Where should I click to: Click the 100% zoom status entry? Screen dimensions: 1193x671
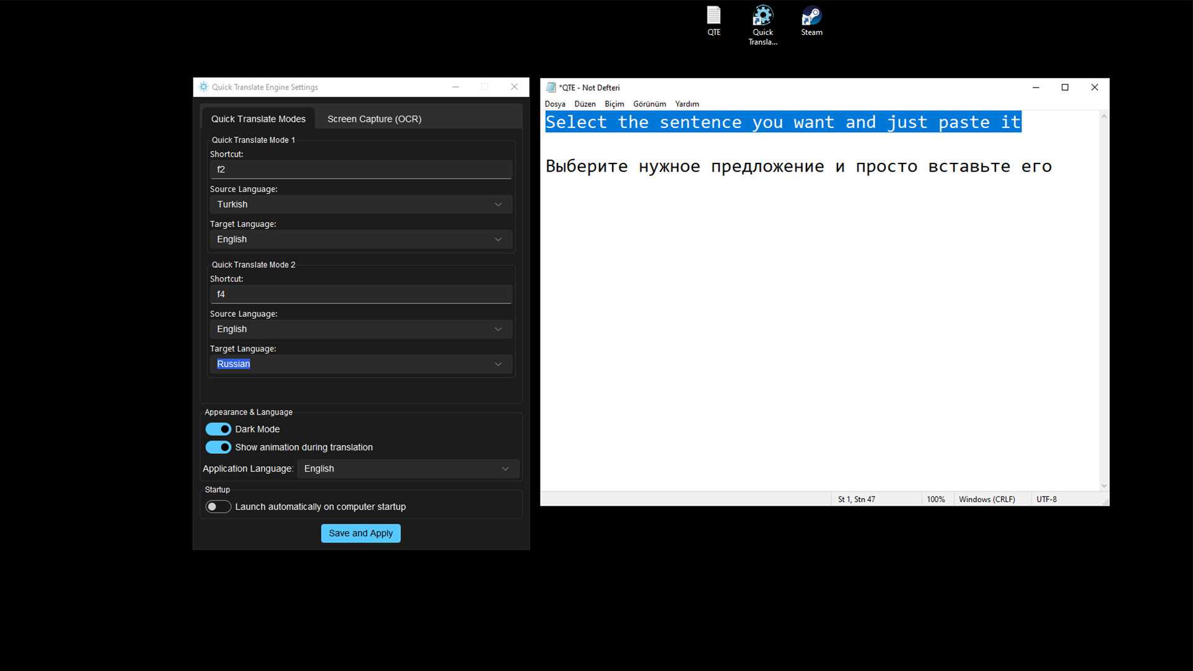[936, 500]
